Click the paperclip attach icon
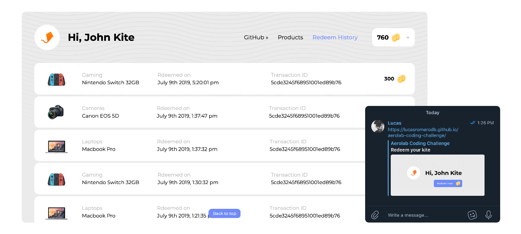The image size is (521, 234). [x=375, y=215]
